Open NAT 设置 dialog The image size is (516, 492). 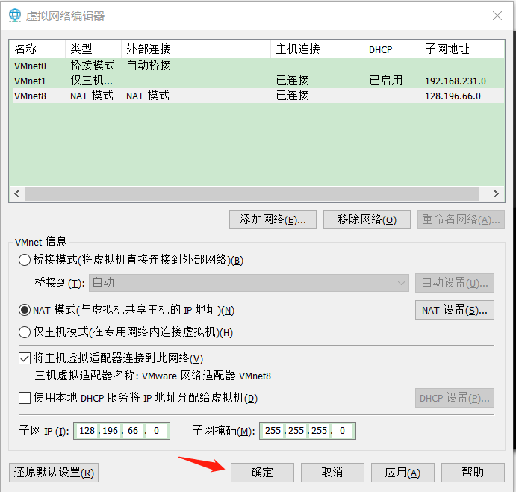pos(454,310)
